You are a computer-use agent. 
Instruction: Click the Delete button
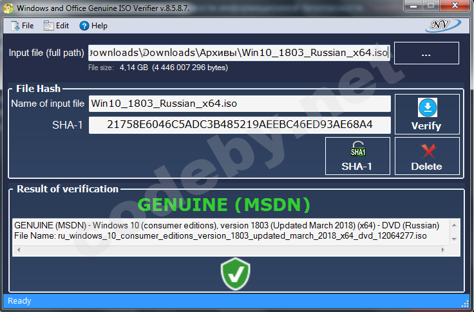(427, 156)
